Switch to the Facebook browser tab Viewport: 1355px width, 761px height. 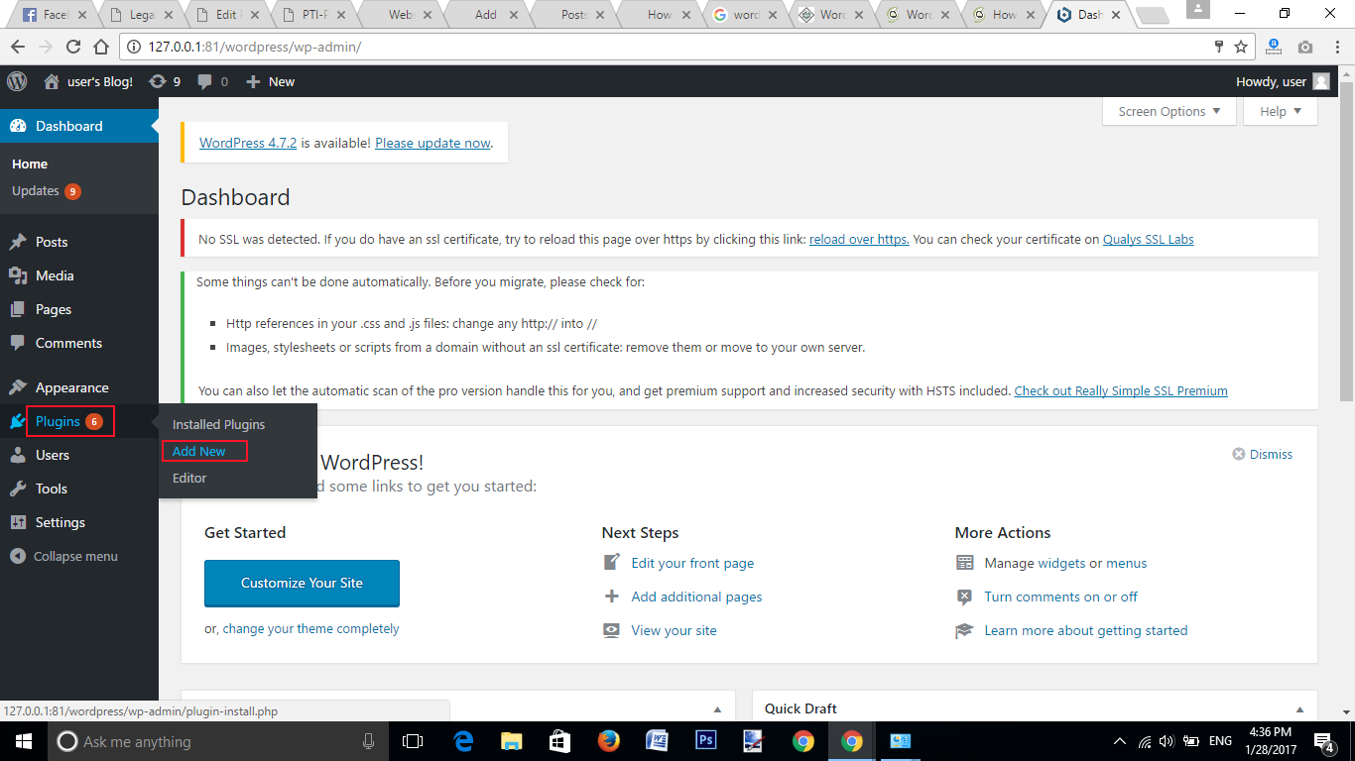tap(53, 15)
